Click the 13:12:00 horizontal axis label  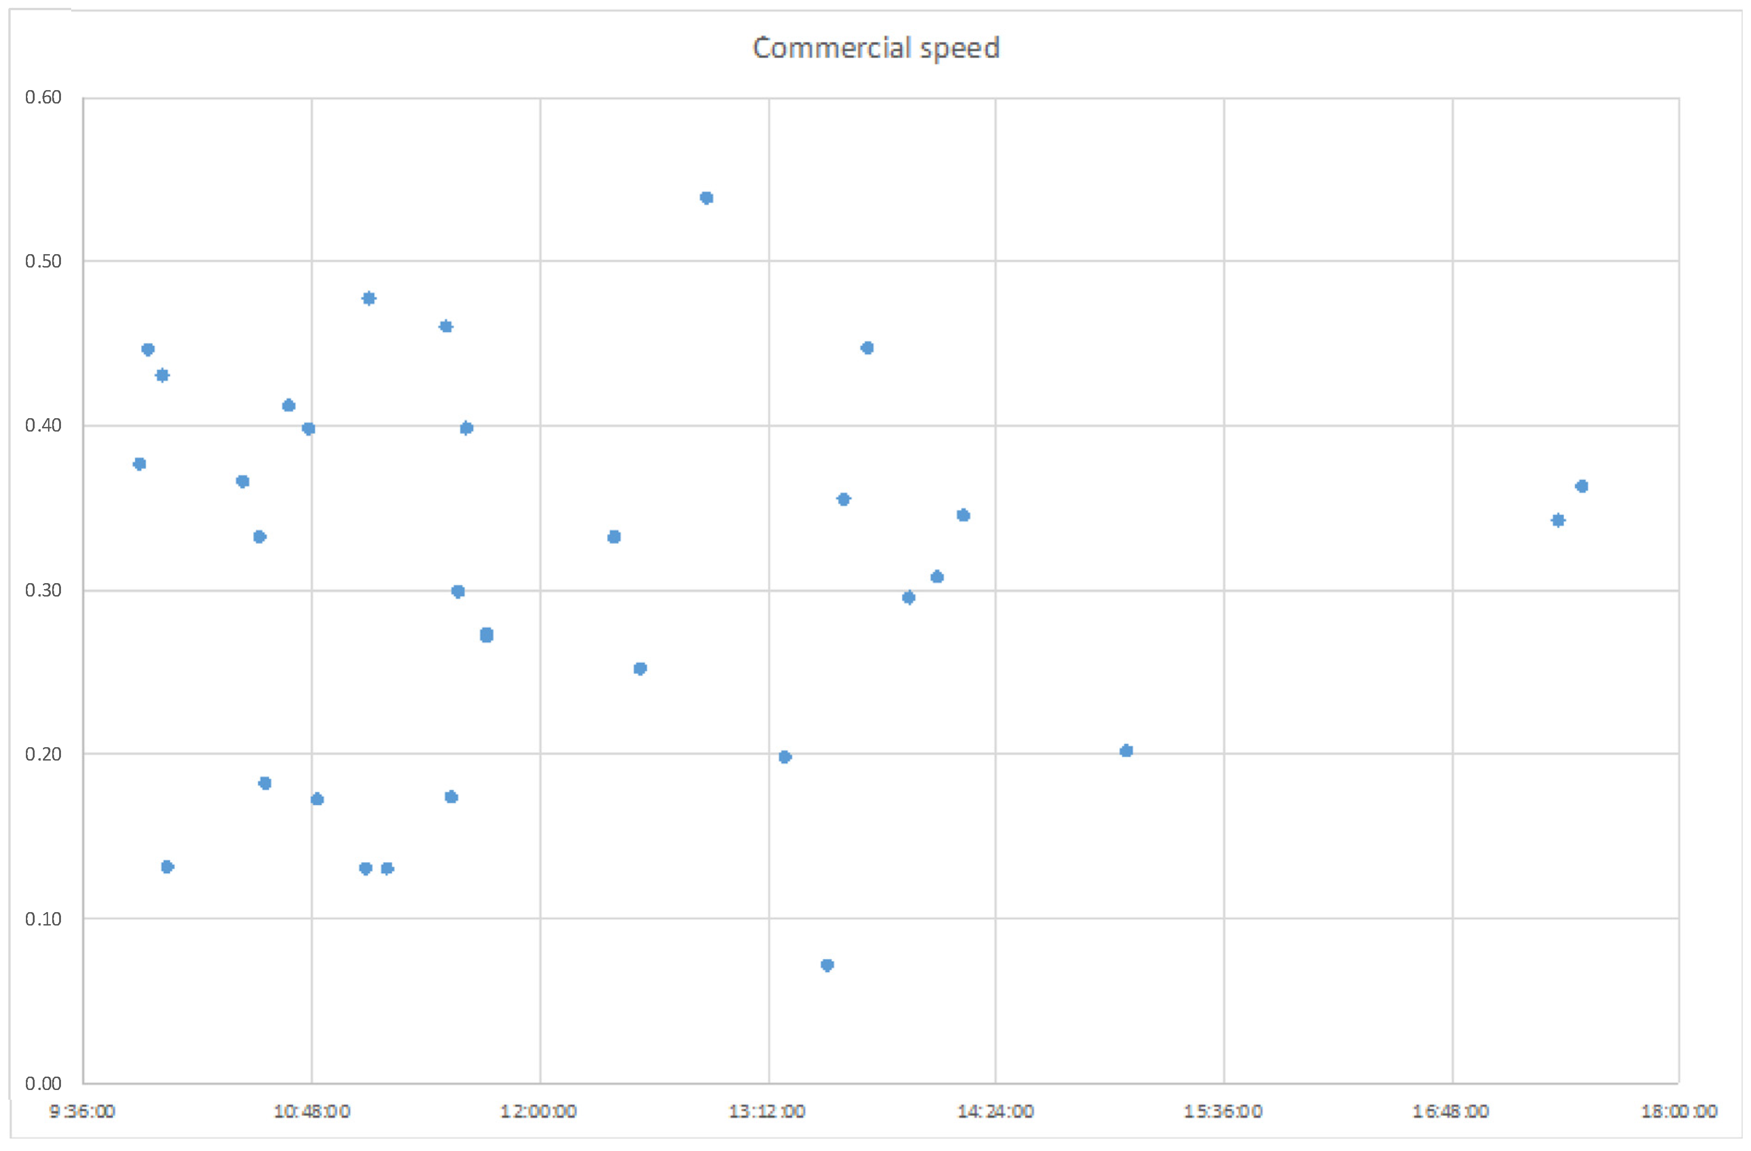click(767, 1112)
